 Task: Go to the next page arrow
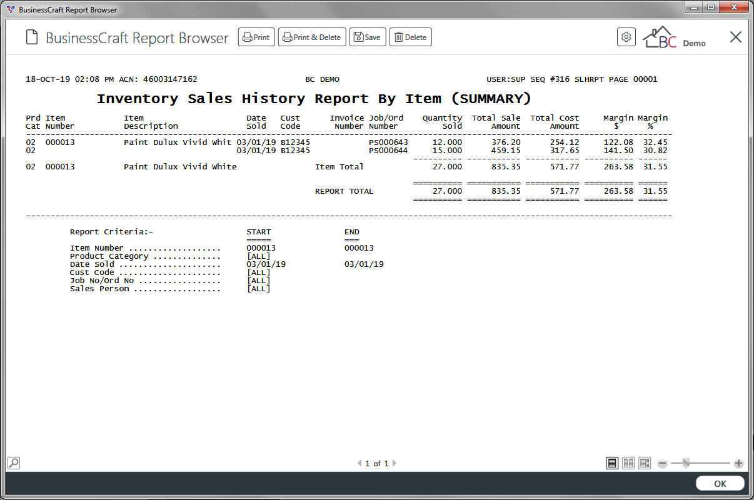pos(395,463)
